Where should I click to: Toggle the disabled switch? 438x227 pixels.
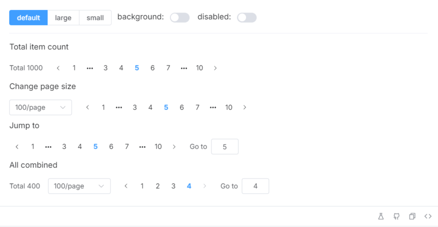(247, 18)
